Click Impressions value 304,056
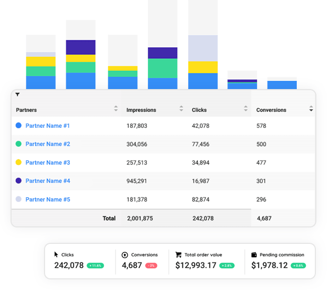 (137, 144)
